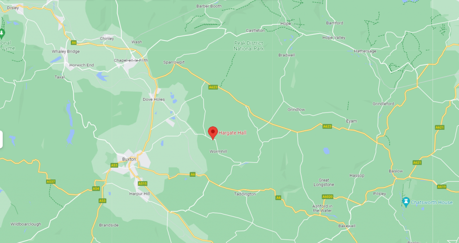Select the Wormhill village label
The width and height of the screenshot is (459, 243).
point(218,151)
